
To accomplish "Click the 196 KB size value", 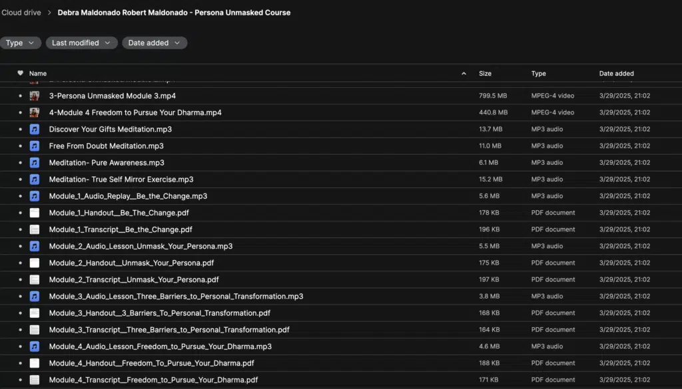I will [490, 229].
